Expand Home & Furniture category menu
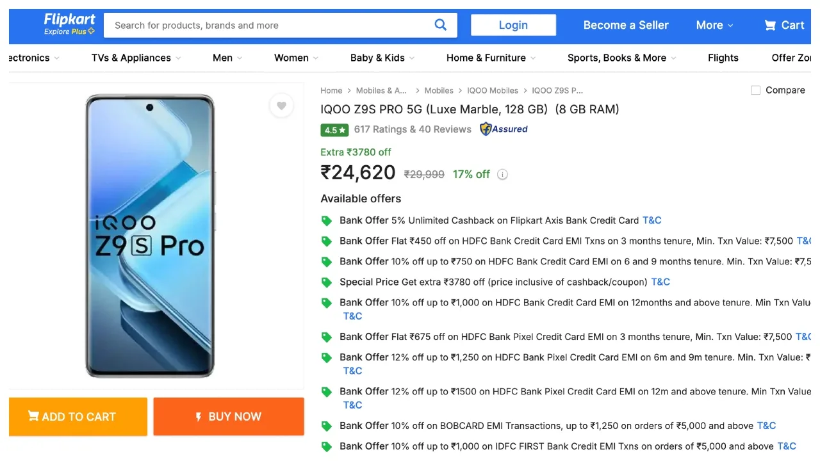Viewport: 820px width, 461px height. pyautogui.click(x=491, y=58)
